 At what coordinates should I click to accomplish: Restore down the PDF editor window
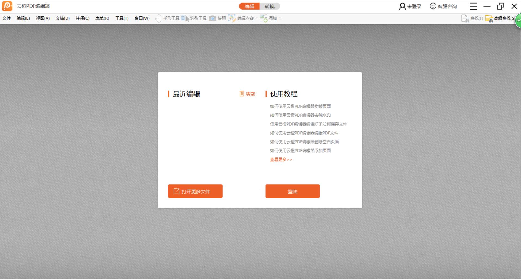(x=501, y=6)
